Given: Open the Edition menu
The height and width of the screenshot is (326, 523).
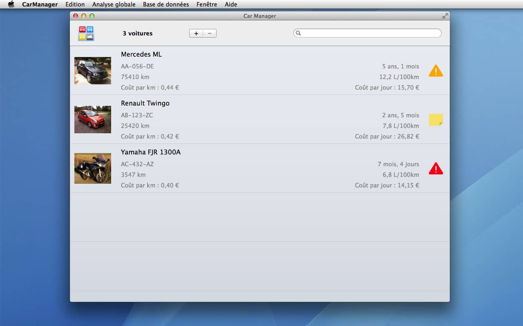Looking at the screenshot, I should [x=75, y=4].
